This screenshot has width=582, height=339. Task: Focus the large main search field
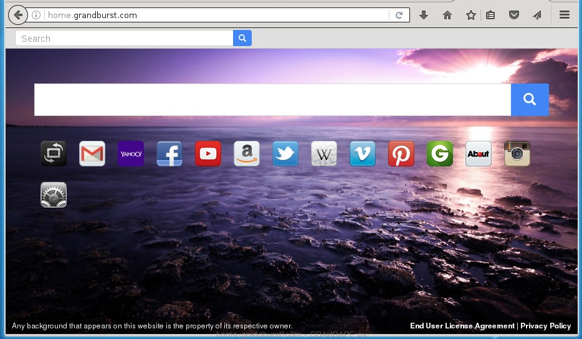pyautogui.click(x=272, y=100)
